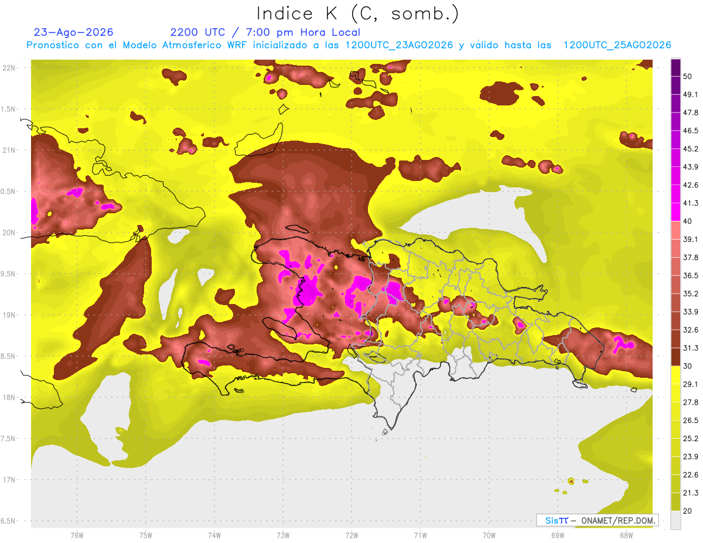Click the colorbar value '20'
This screenshot has width=703, height=543.
point(688,511)
